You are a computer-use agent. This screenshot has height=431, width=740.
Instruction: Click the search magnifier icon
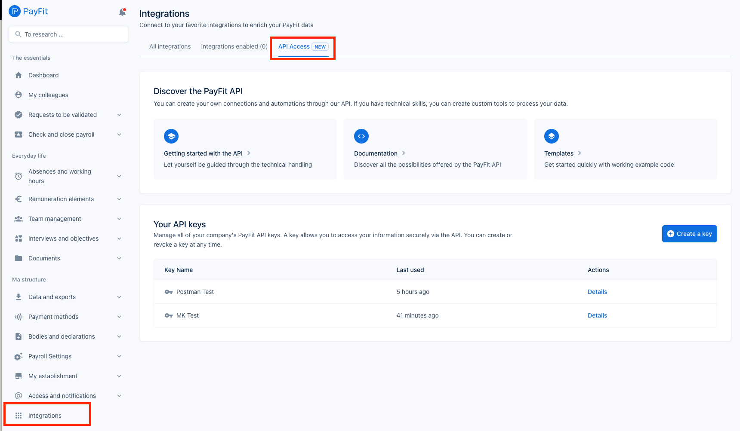point(18,34)
